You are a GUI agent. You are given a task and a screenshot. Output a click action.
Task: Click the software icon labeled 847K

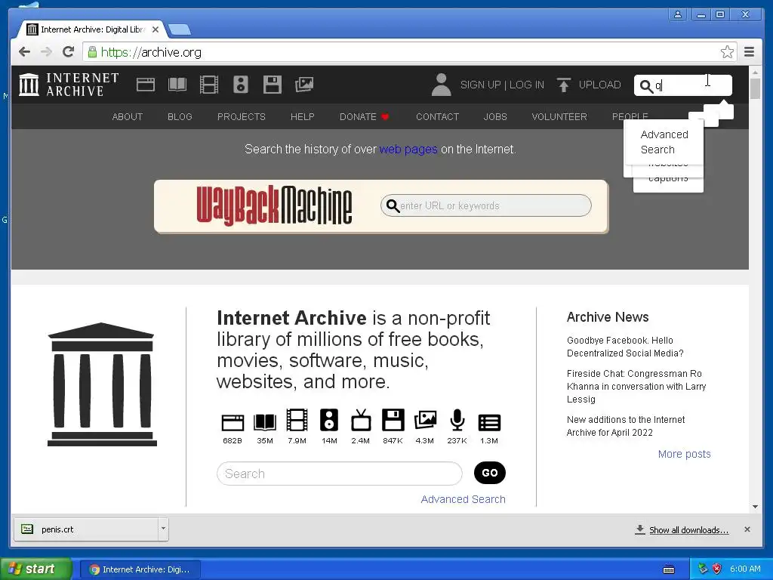pyautogui.click(x=393, y=420)
